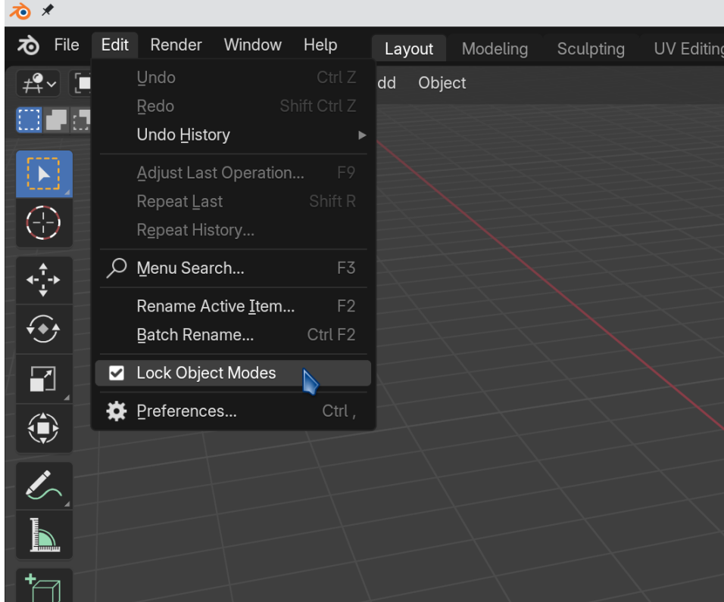Select the Scale tool
This screenshot has height=602, width=724.
[x=44, y=379]
